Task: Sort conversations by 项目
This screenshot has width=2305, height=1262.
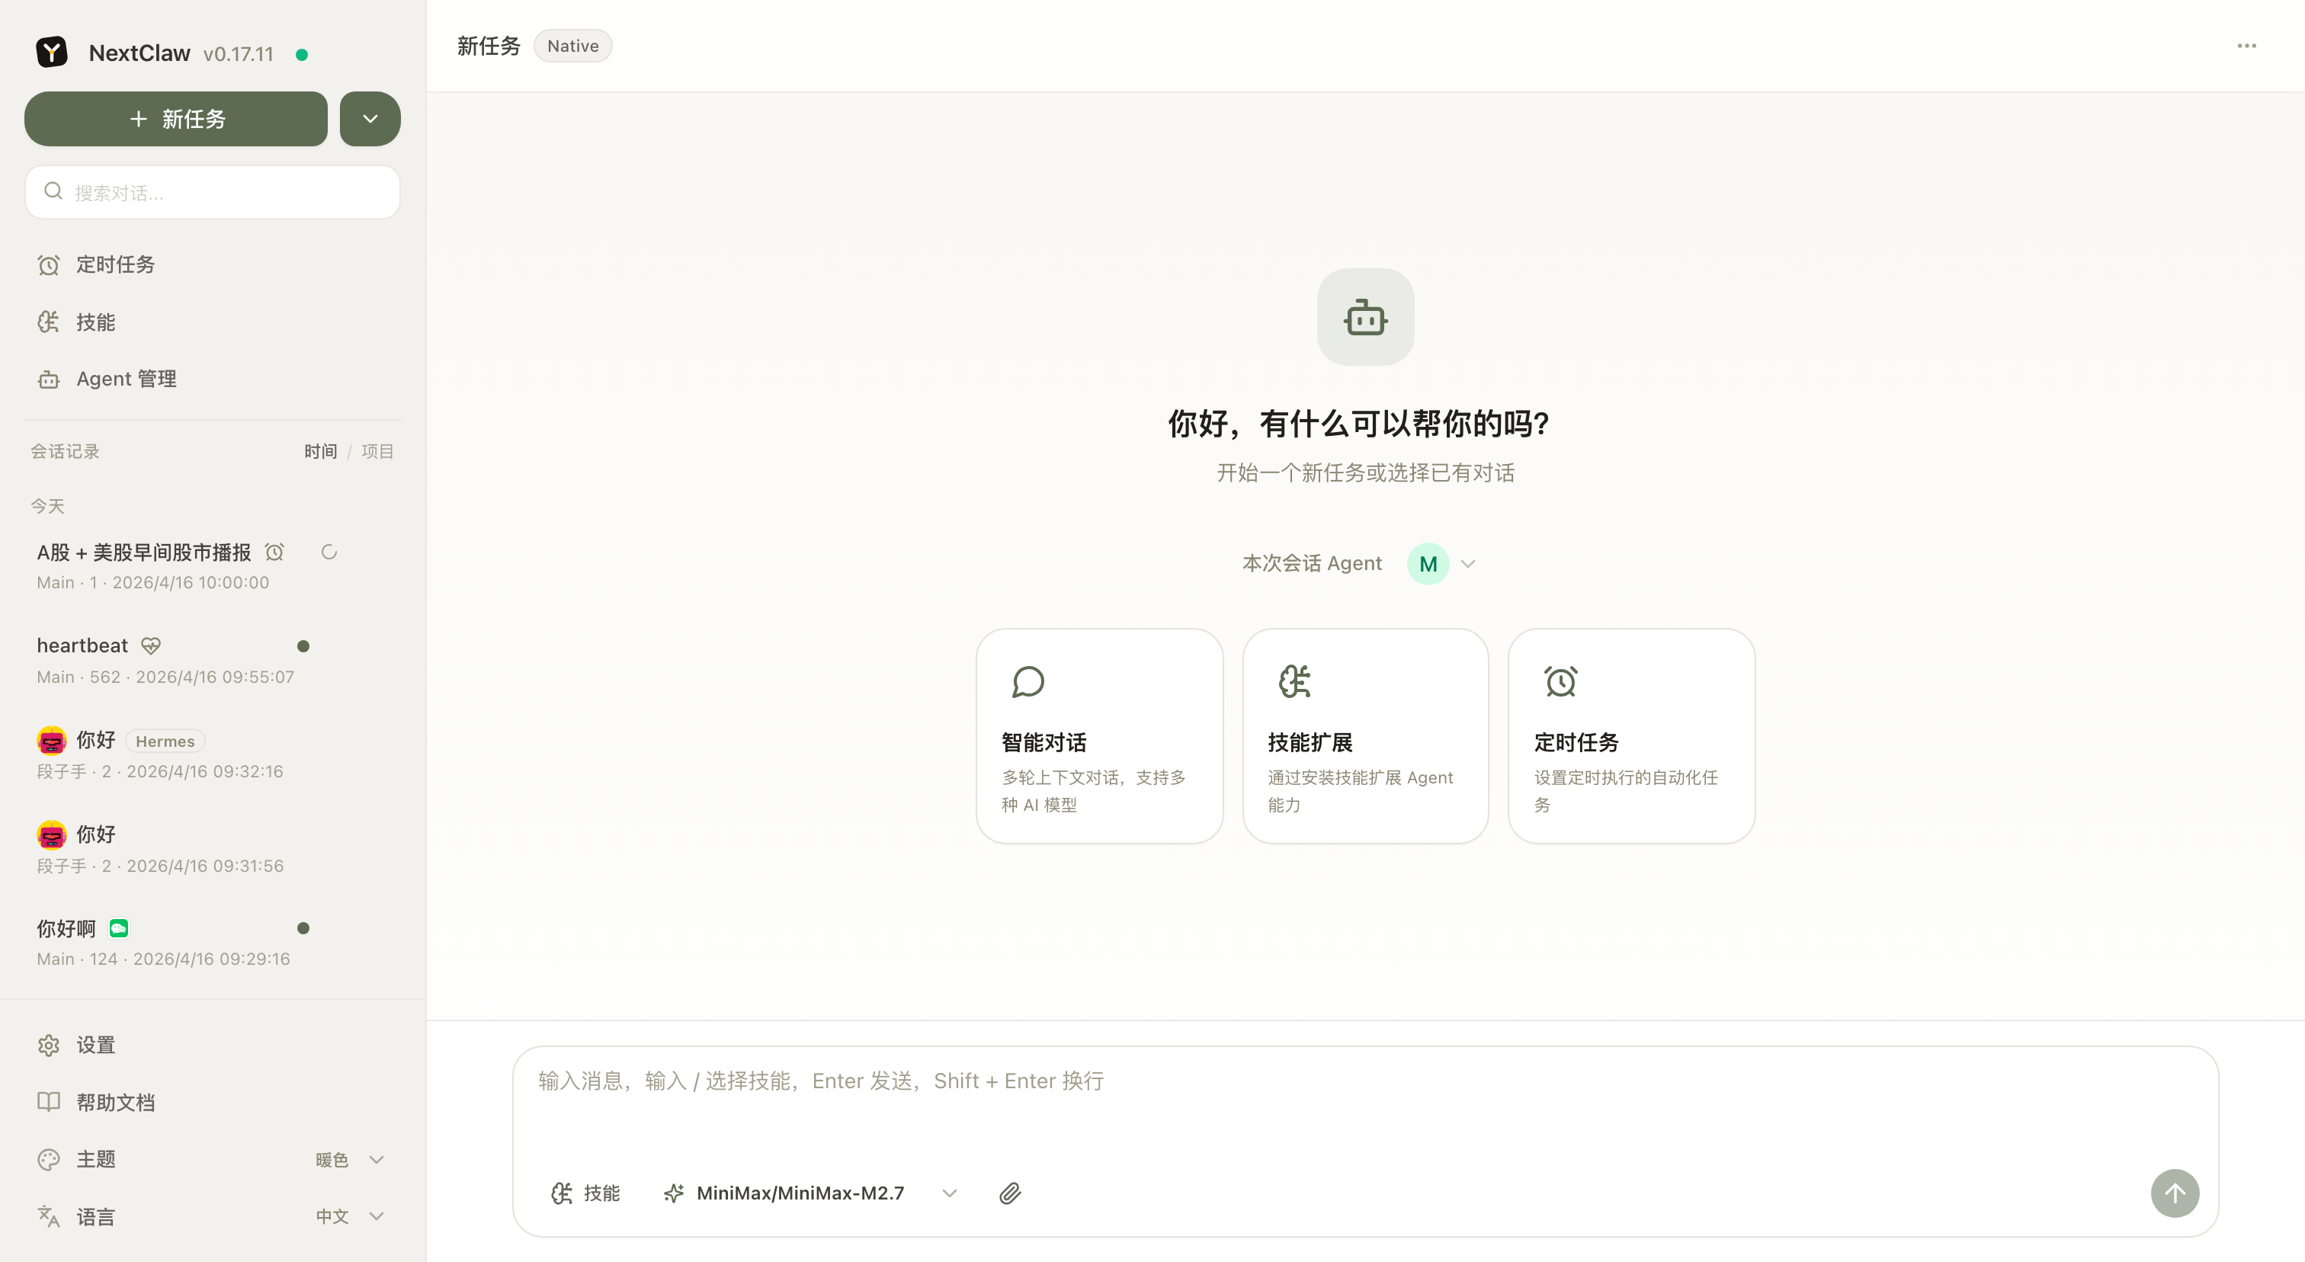Action: 377,451
